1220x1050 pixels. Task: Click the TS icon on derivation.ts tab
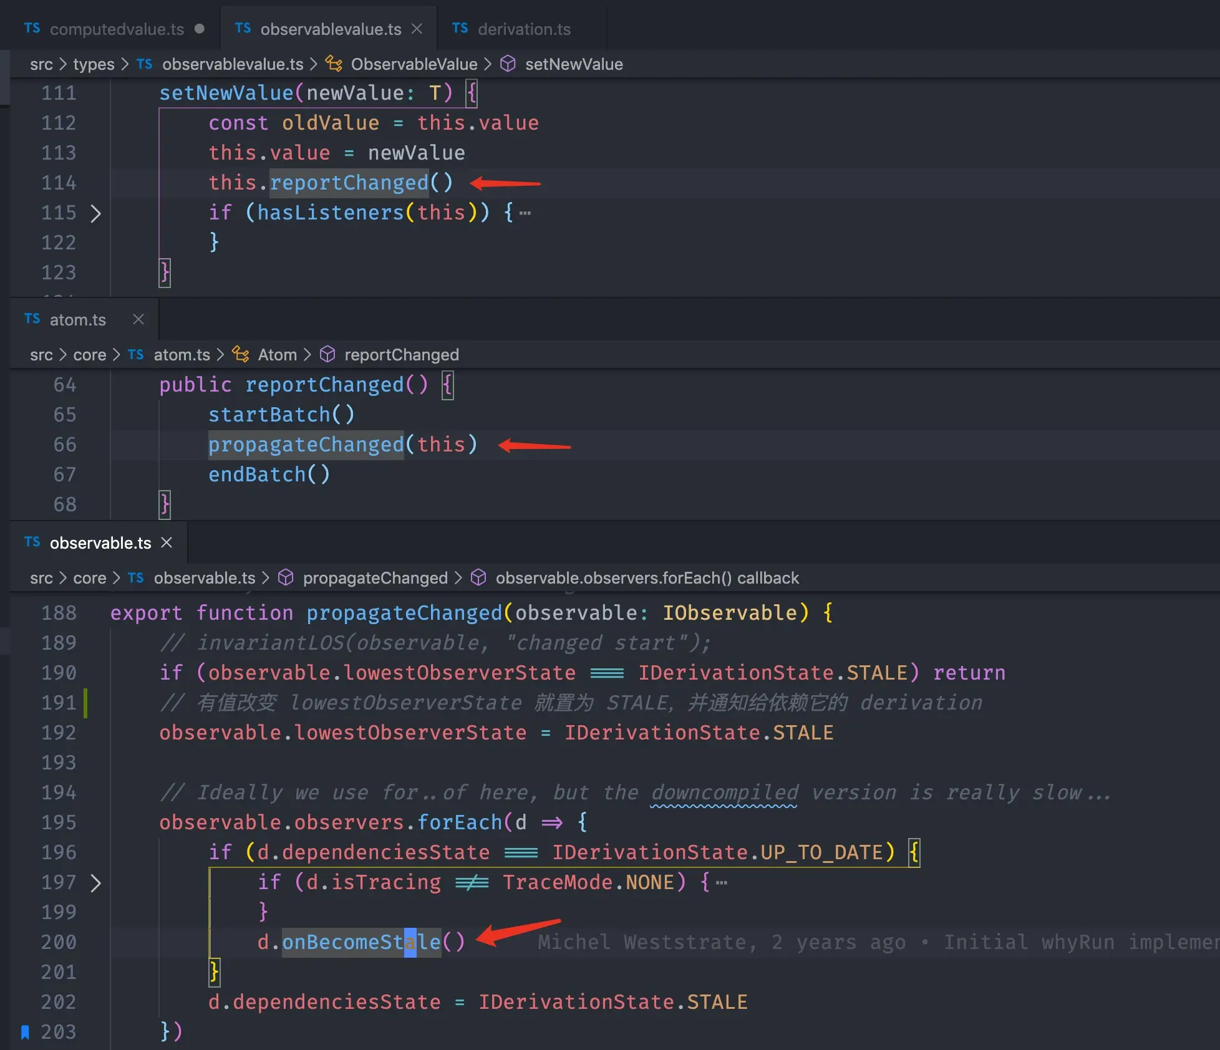tap(459, 28)
